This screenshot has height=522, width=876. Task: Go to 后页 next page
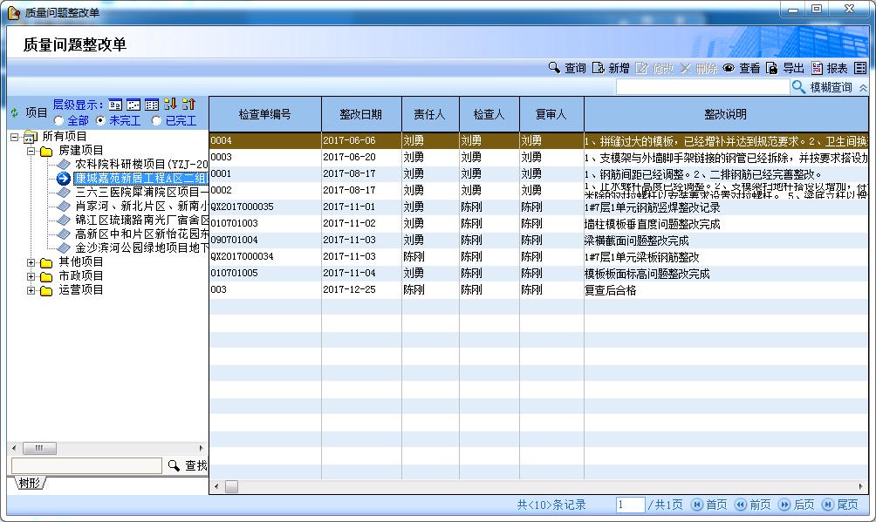(796, 505)
